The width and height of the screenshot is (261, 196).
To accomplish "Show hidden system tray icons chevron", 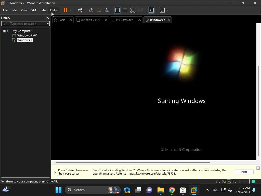I will [x=207, y=190].
